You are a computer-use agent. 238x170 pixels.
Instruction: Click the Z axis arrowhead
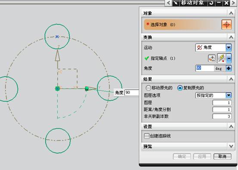(58, 56)
